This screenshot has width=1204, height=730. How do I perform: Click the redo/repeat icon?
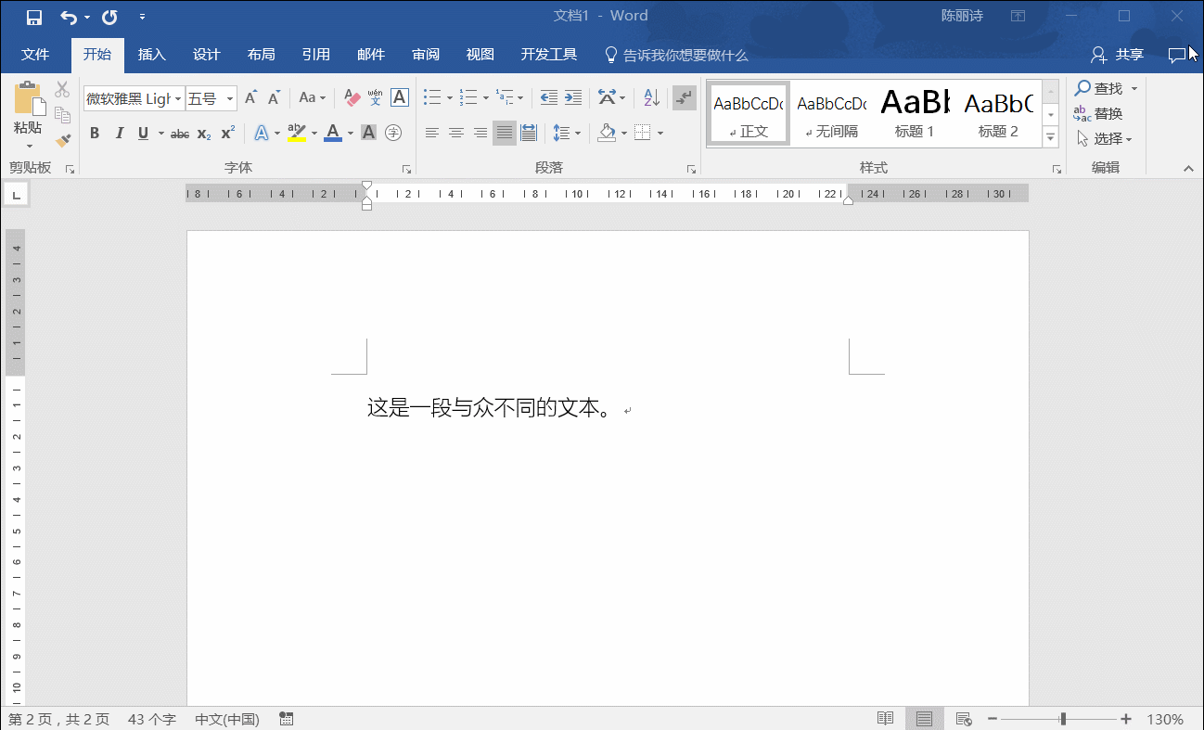pyautogui.click(x=109, y=18)
